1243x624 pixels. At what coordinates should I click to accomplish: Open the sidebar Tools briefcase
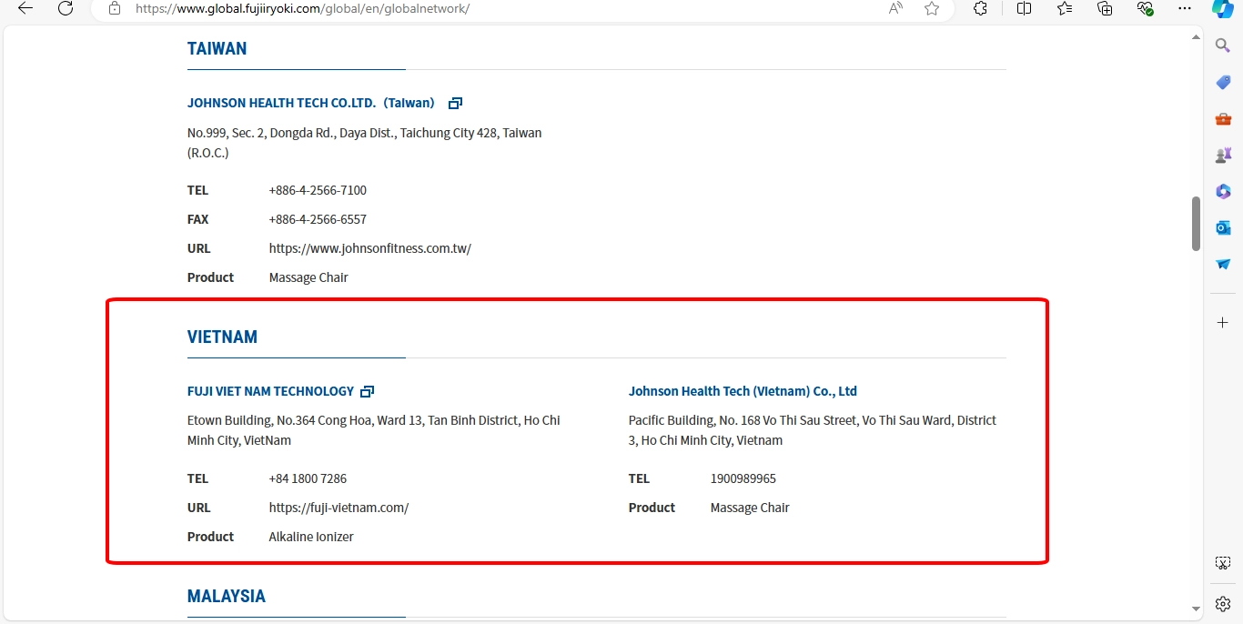[x=1223, y=119]
